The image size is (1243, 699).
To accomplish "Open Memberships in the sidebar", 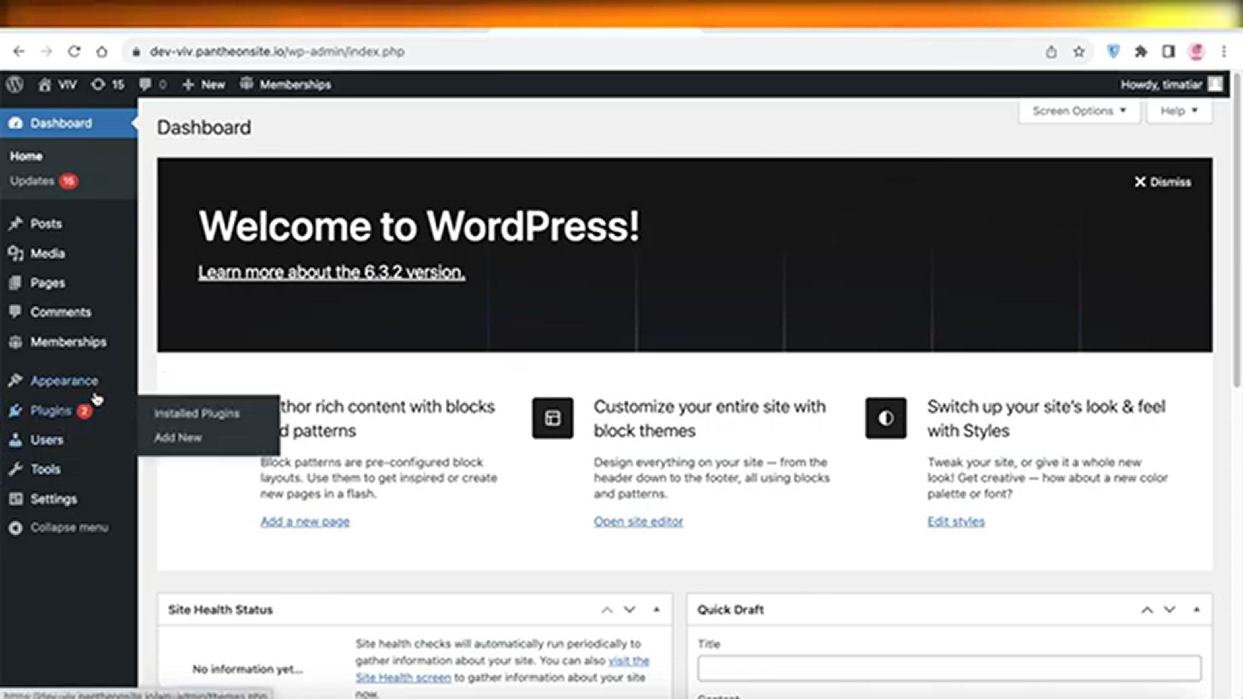I will (x=68, y=342).
